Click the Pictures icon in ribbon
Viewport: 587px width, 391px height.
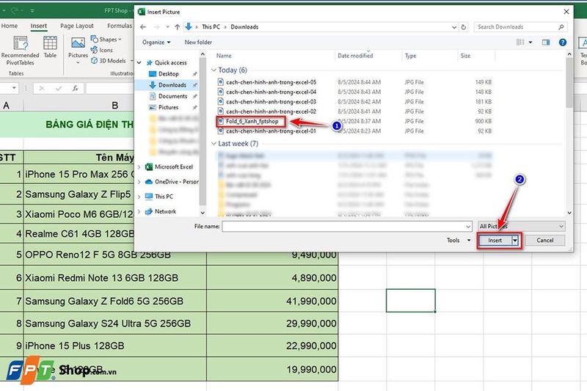(x=78, y=51)
